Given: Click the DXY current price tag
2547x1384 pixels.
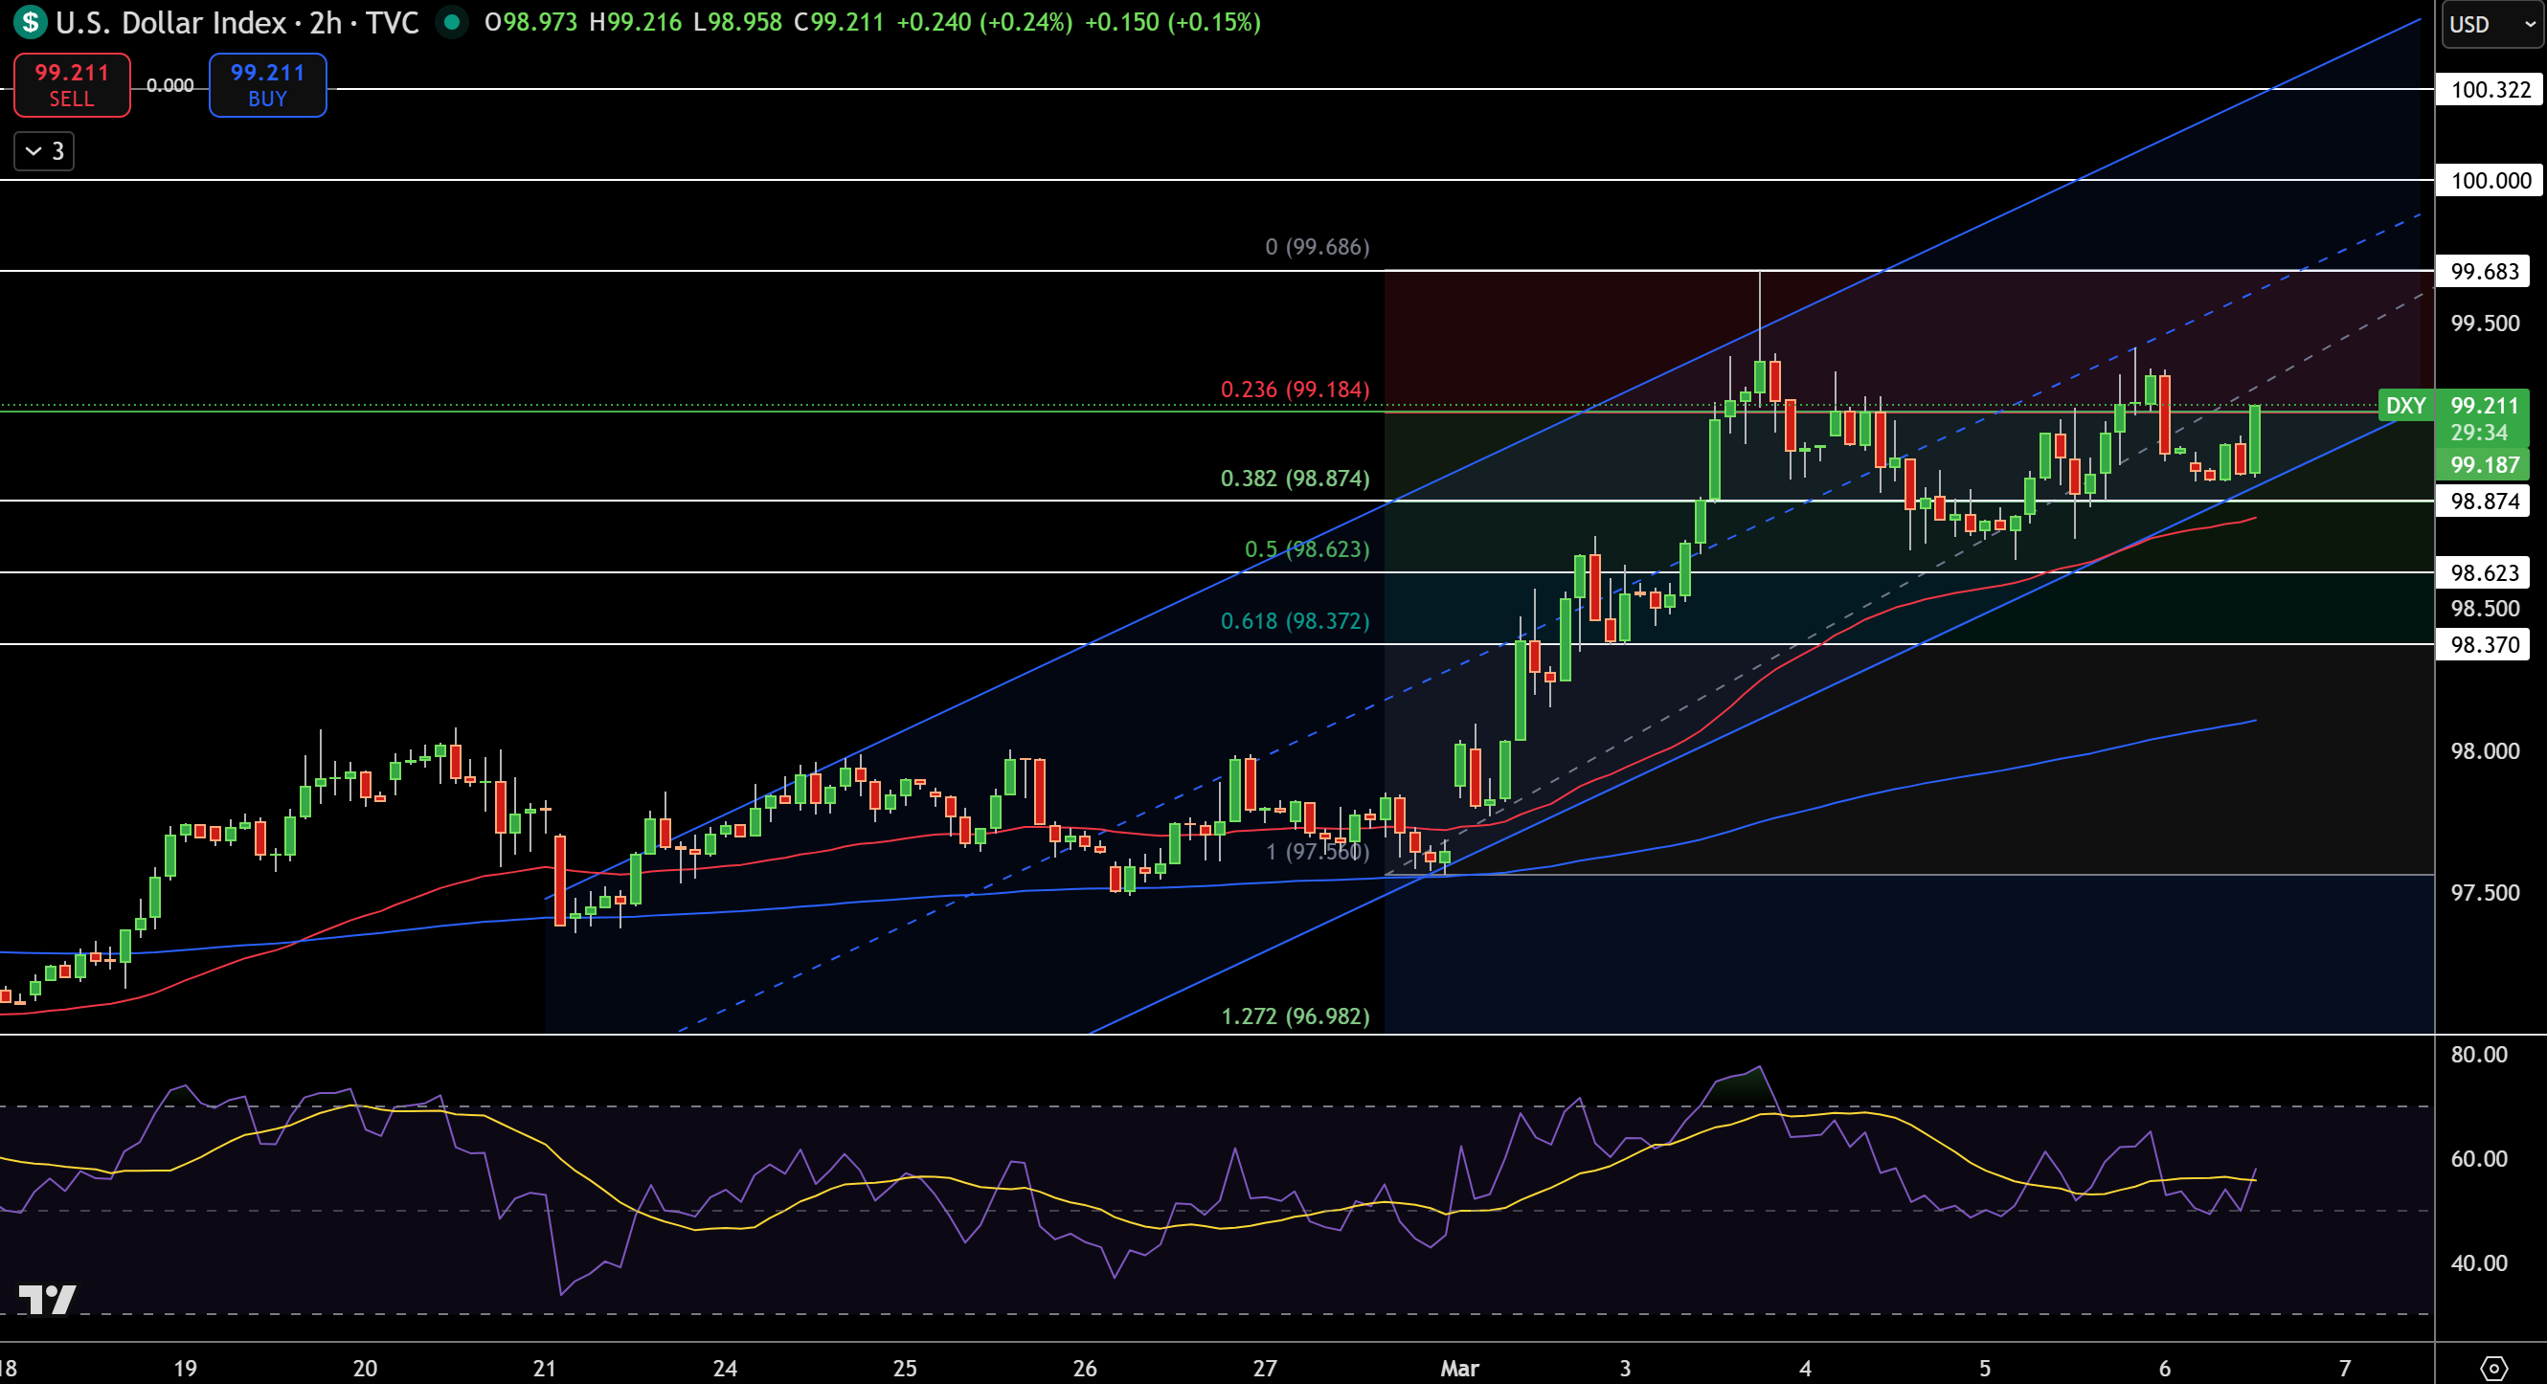Looking at the screenshot, I should click(x=2405, y=405).
